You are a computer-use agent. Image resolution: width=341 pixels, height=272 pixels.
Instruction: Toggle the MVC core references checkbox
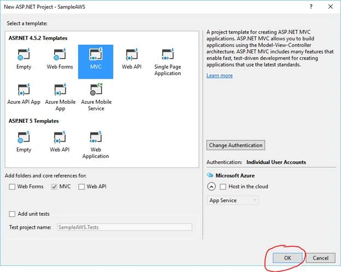pos(54,187)
